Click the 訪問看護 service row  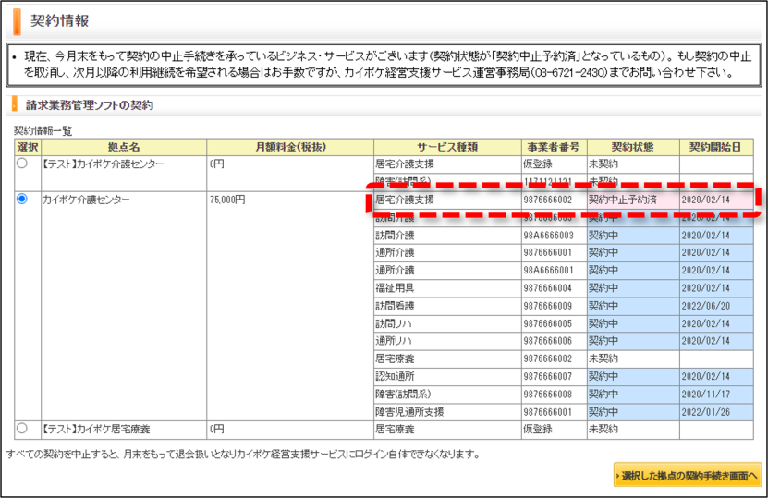[x=563, y=306]
